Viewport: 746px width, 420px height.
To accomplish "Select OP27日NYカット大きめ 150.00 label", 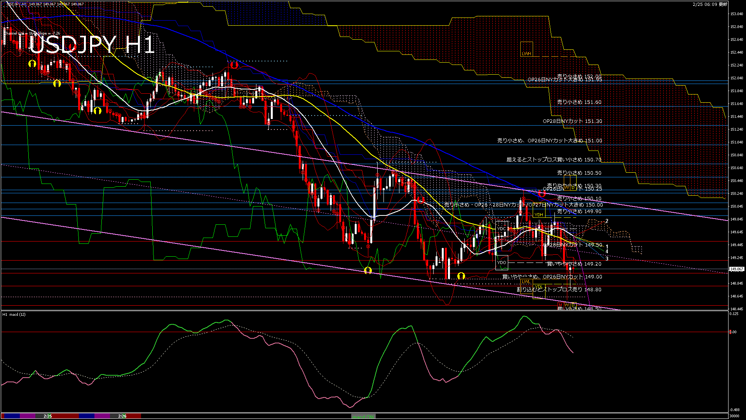I will point(566,205).
